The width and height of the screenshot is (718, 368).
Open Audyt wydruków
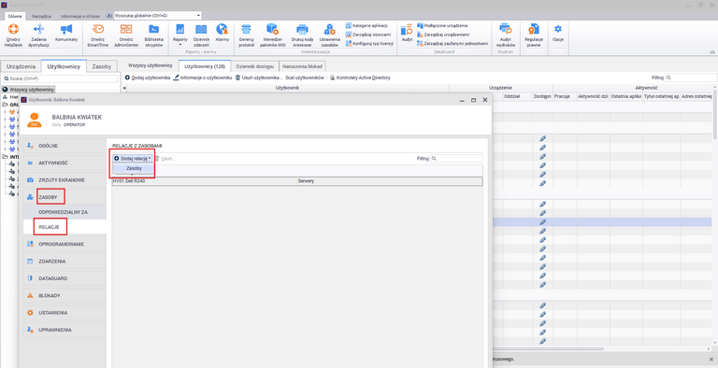coord(506,35)
